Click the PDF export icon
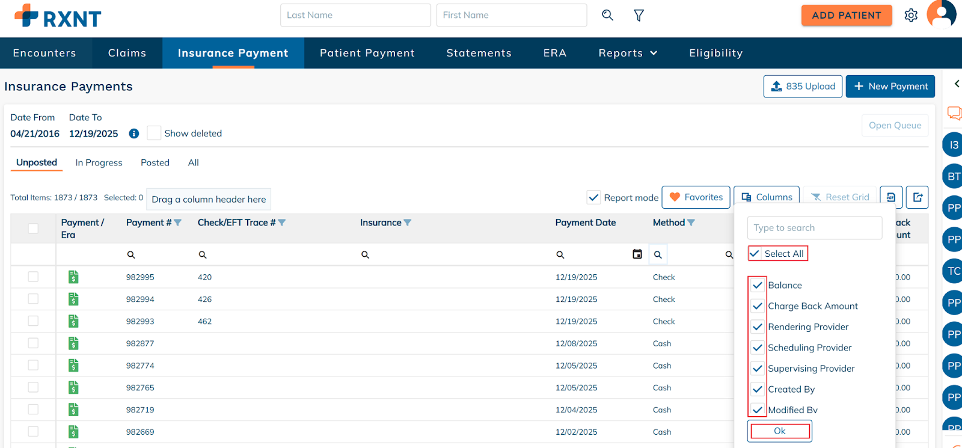Screen dimensions: 962x448 pyautogui.click(x=890, y=197)
